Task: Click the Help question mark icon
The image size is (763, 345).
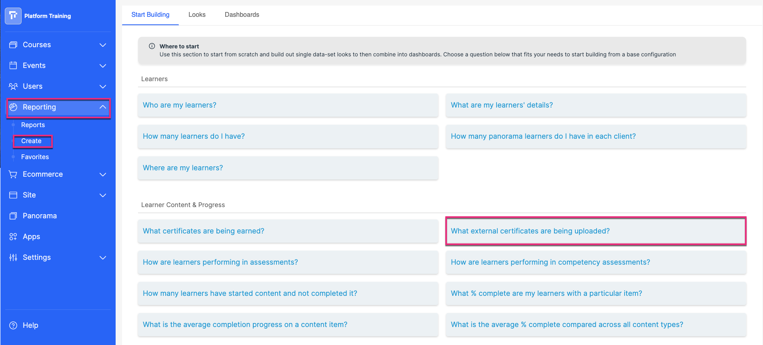Action: coord(13,325)
